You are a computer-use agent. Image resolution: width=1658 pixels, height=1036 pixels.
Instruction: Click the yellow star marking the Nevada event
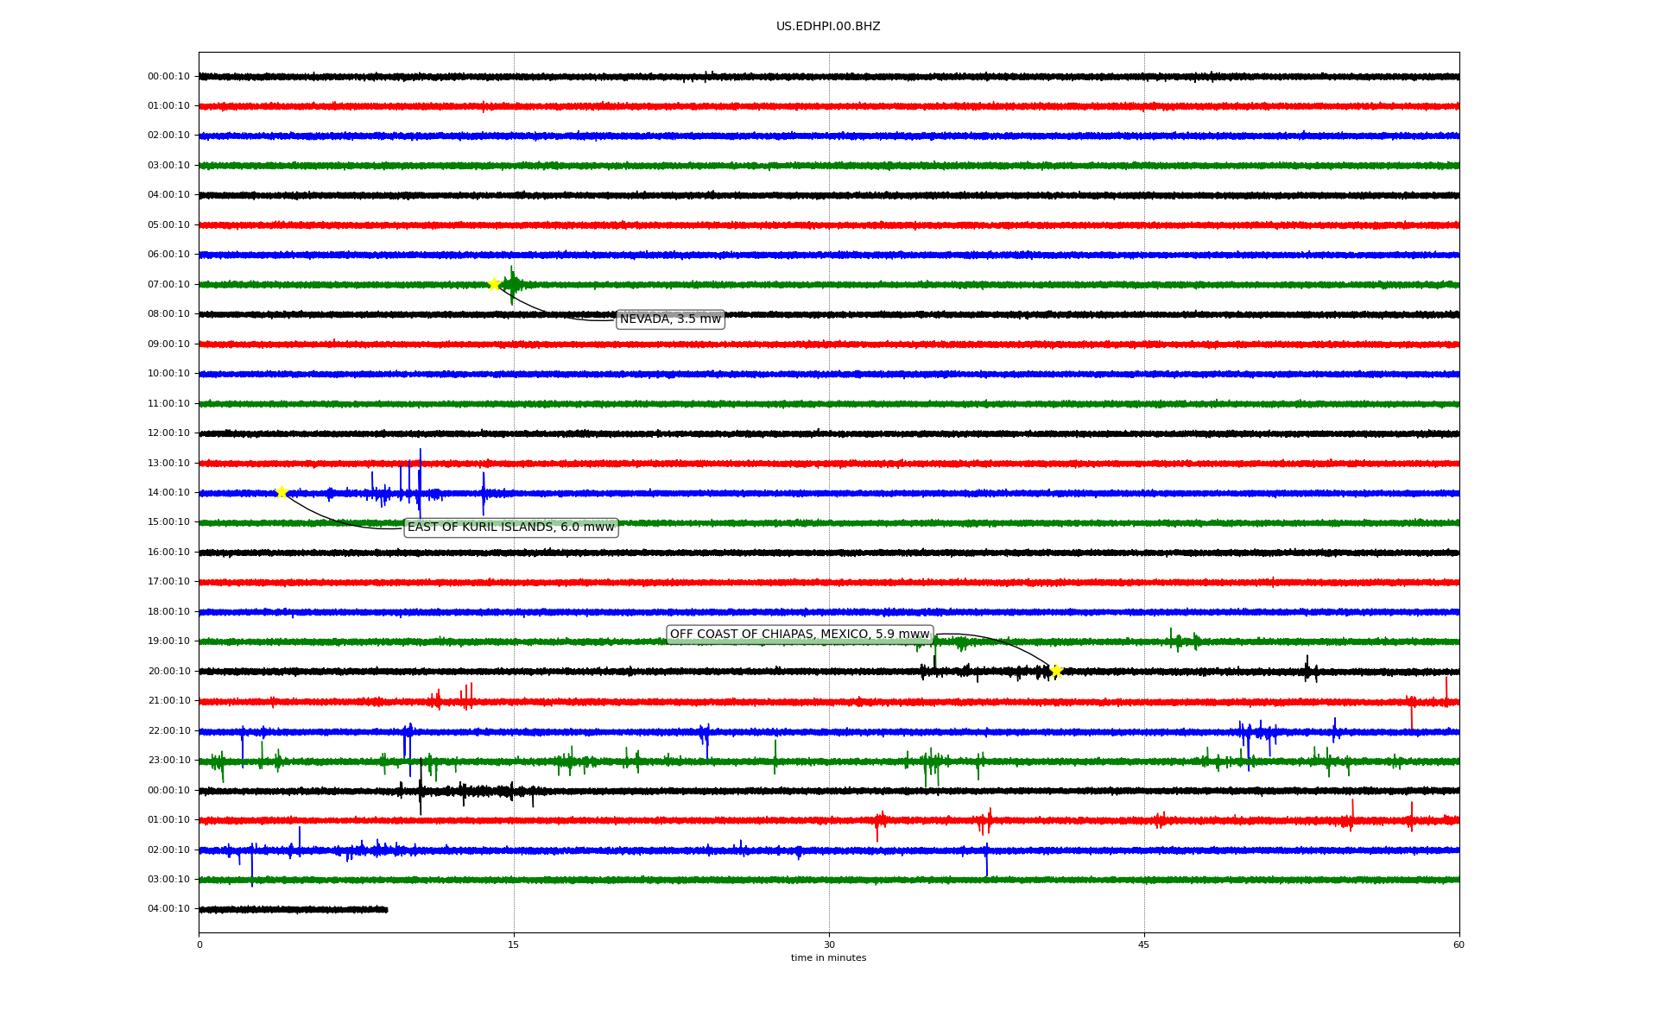coord(494,284)
